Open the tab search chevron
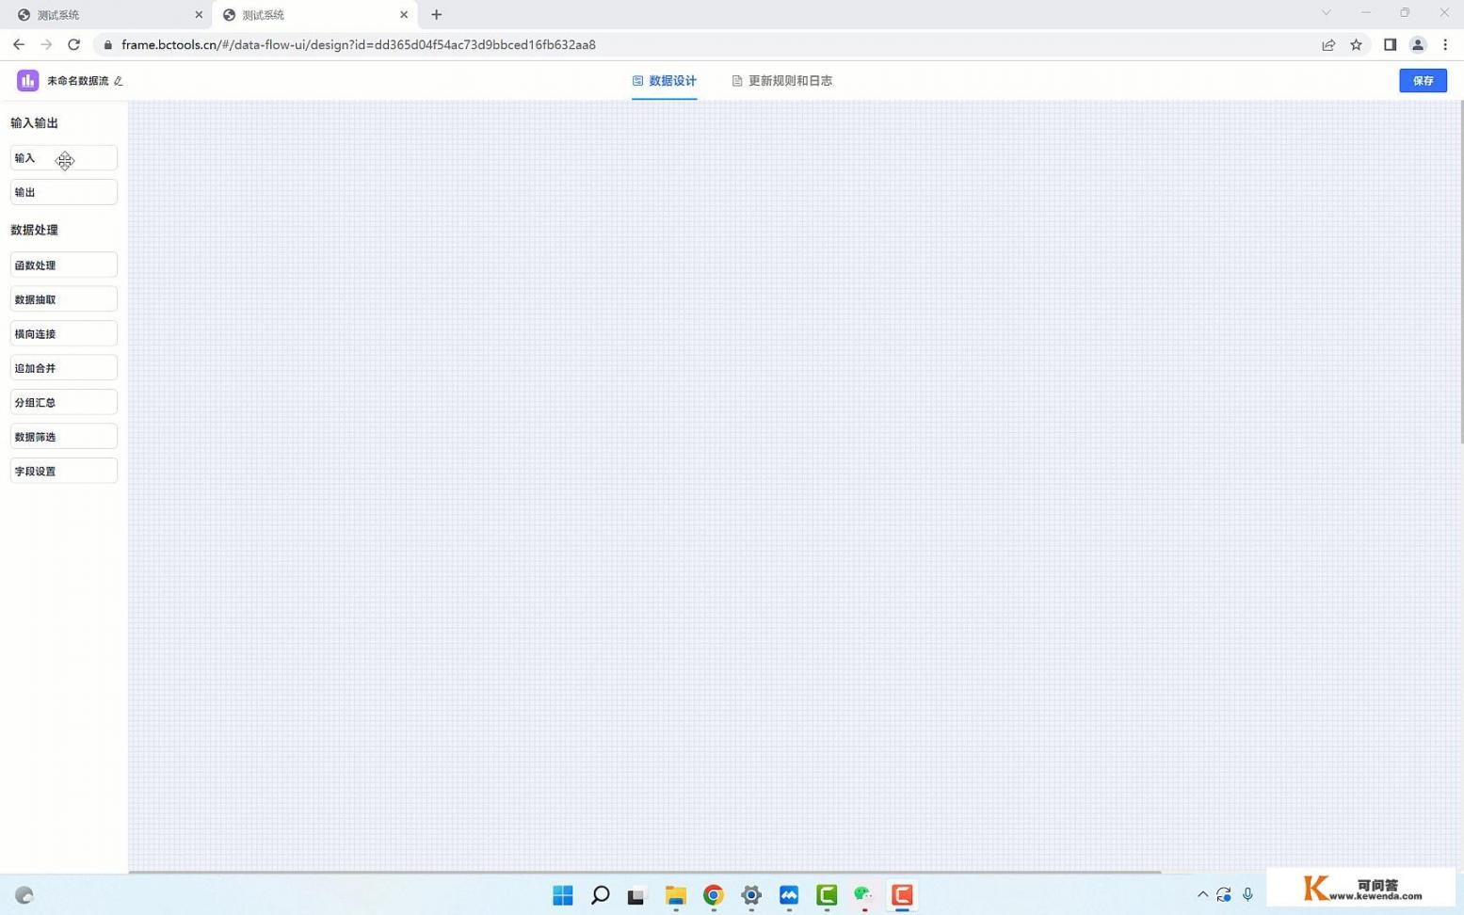The height and width of the screenshot is (915, 1464). point(1326,13)
